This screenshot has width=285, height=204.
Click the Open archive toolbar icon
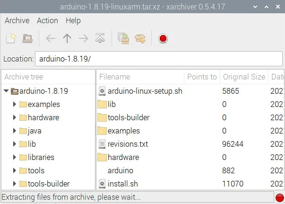click(x=27, y=38)
